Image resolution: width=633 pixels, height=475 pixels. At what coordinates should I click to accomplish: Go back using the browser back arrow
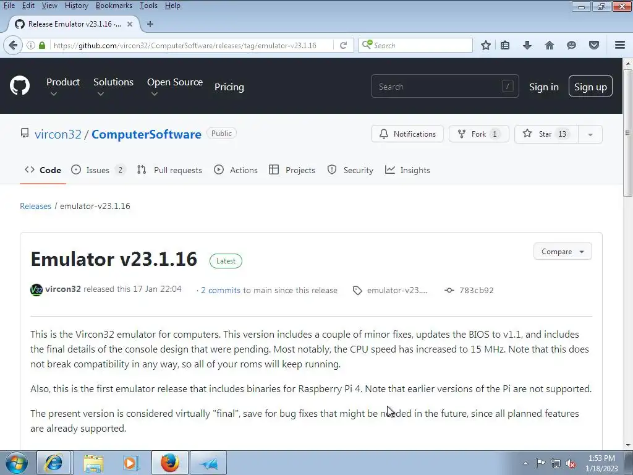pyautogui.click(x=13, y=45)
